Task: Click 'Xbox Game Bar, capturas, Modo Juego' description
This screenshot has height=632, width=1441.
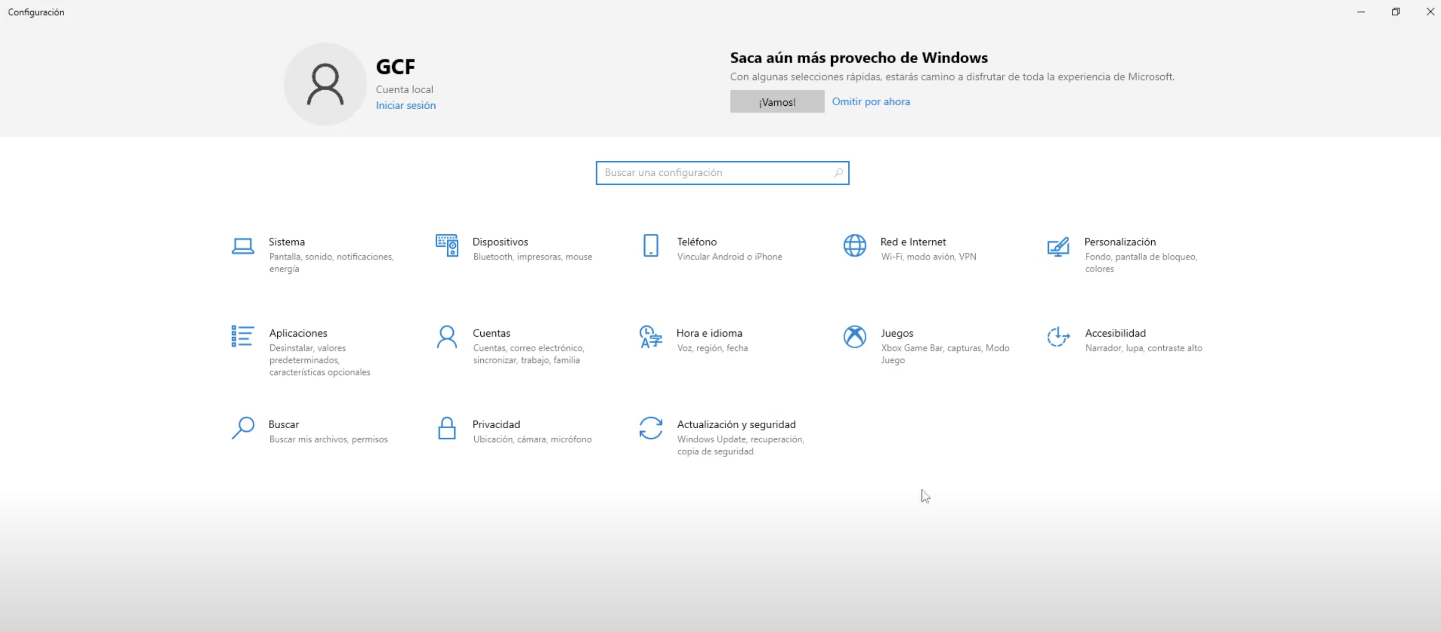Action: pos(946,354)
